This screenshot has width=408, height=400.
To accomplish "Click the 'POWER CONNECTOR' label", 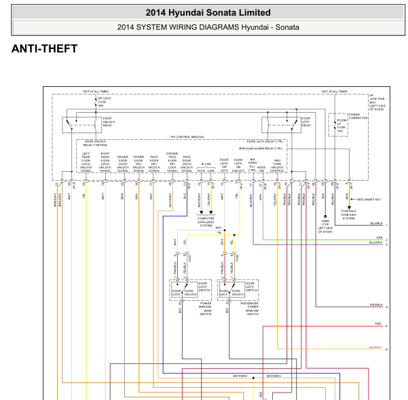I will point(358,116).
